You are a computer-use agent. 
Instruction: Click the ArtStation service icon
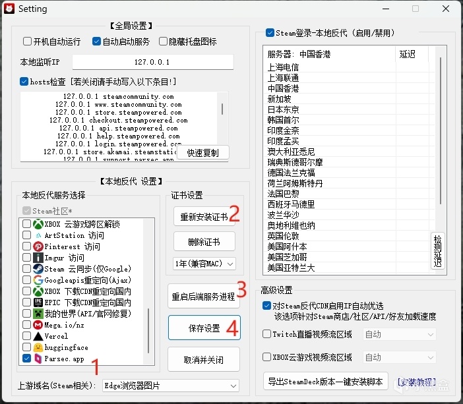(38, 235)
